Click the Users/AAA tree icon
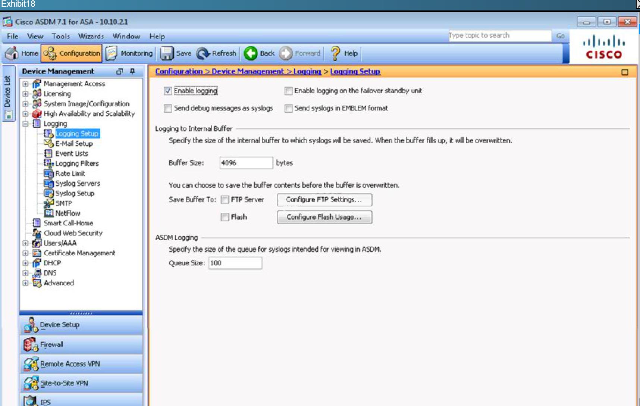The height and width of the screenshot is (406, 640). [37, 243]
